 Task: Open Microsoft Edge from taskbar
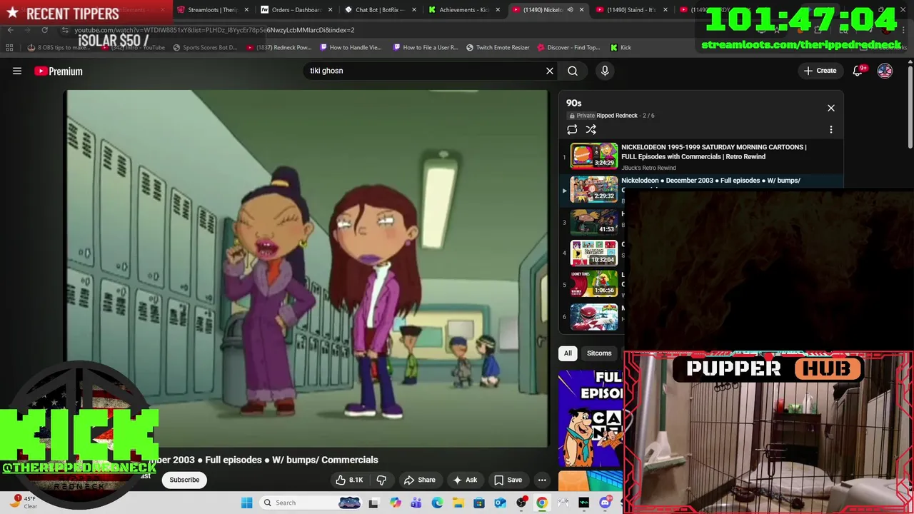tap(437, 503)
